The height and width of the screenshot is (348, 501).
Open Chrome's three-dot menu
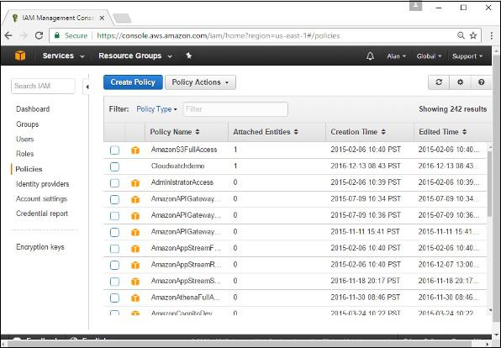[492, 35]
